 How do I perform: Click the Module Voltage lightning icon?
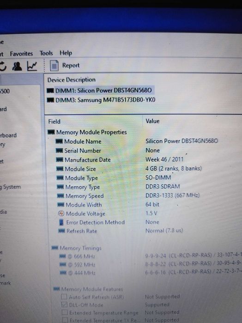pyautogui.click(x=61, y=213)
